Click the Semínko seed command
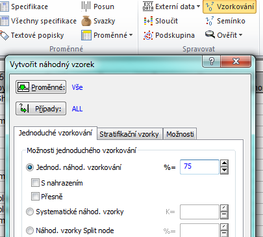 (x=225, y=21)
